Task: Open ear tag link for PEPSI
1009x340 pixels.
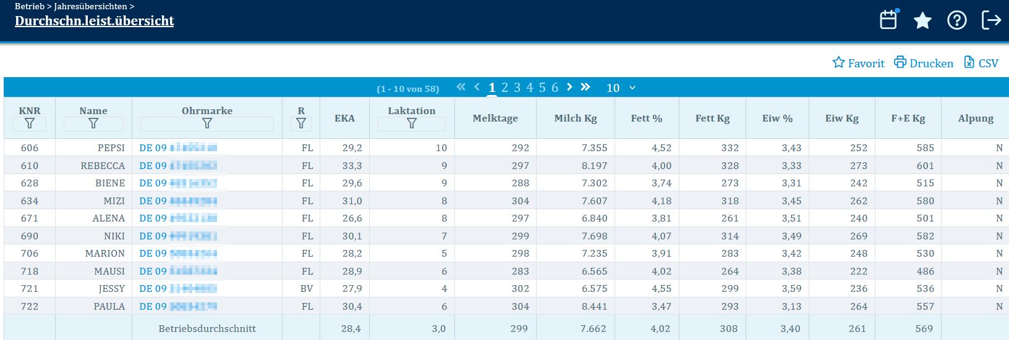Action: click(x=178, y=148)
